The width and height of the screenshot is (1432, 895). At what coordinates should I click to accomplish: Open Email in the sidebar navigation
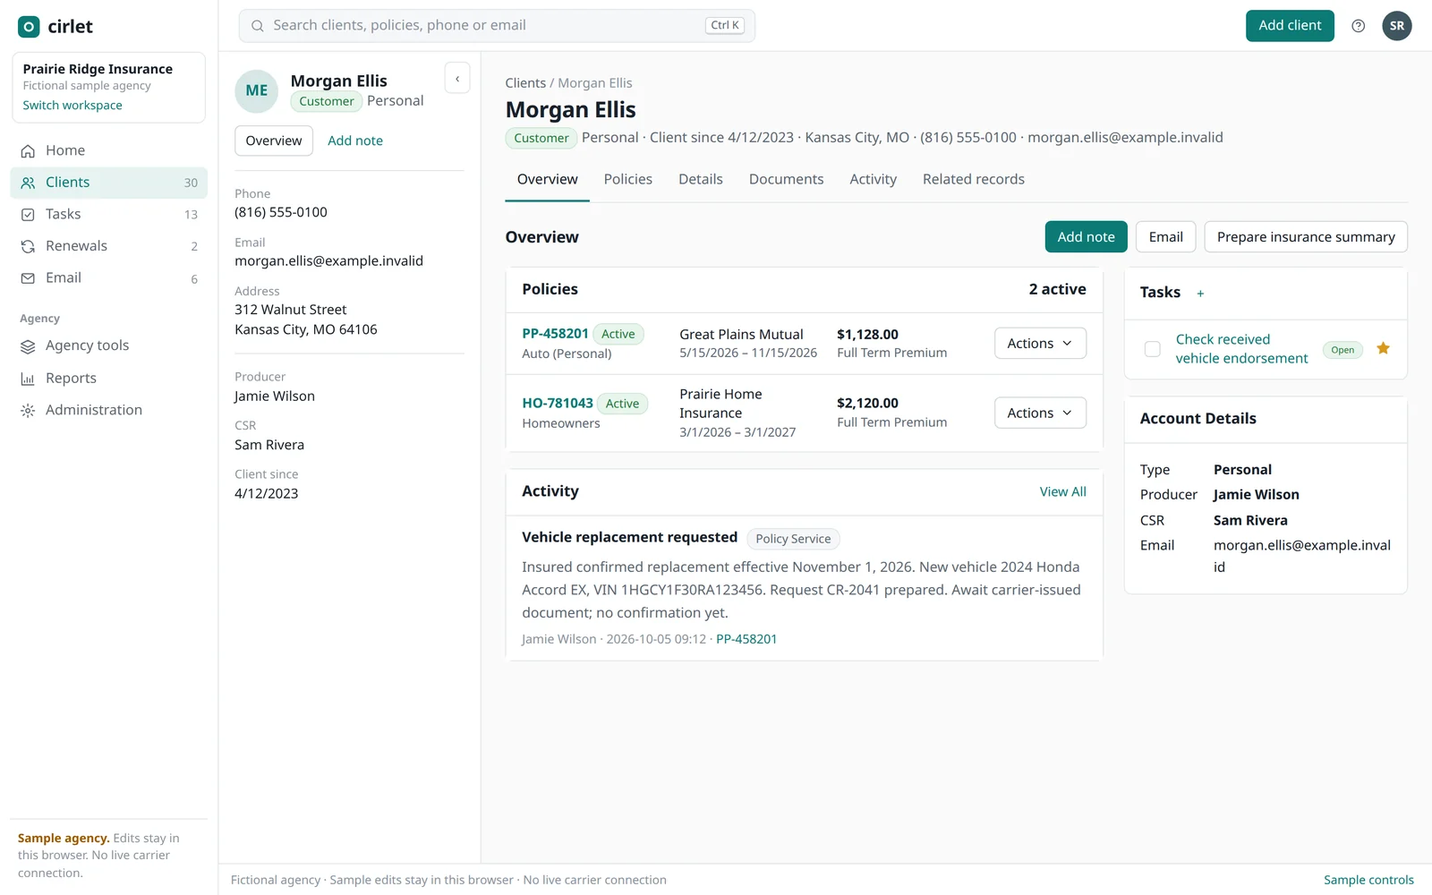[108, 278]
